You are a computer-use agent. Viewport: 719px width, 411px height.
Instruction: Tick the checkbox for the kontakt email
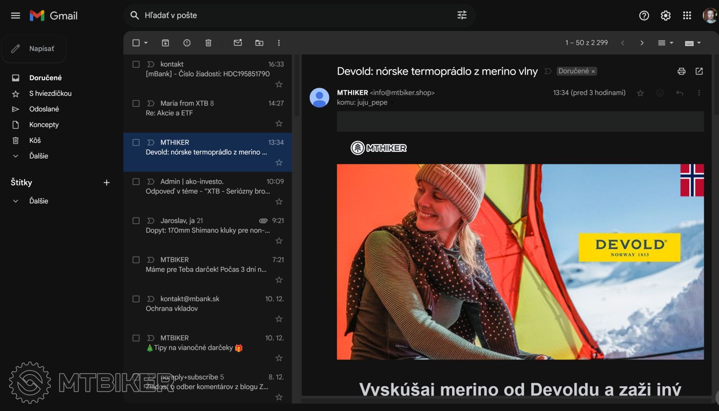tap(136, 64)
